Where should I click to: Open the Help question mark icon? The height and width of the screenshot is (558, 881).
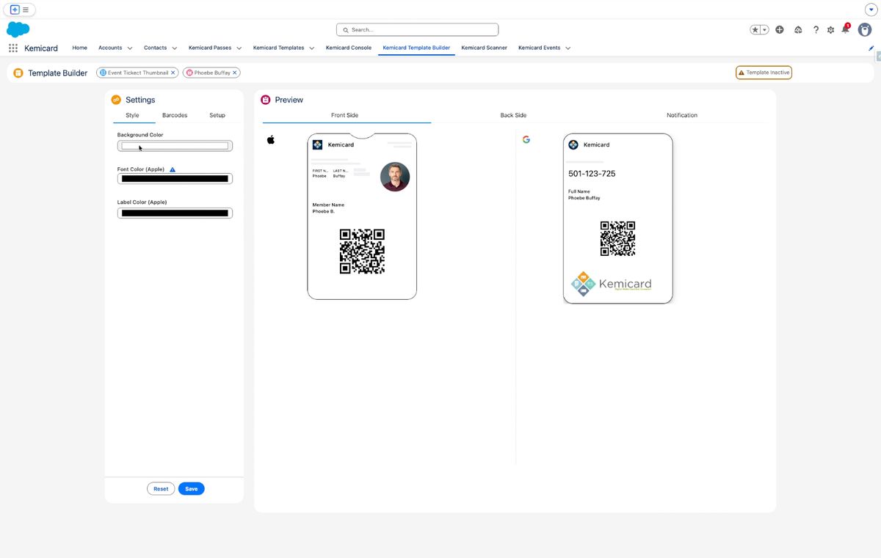click(816, 29)
